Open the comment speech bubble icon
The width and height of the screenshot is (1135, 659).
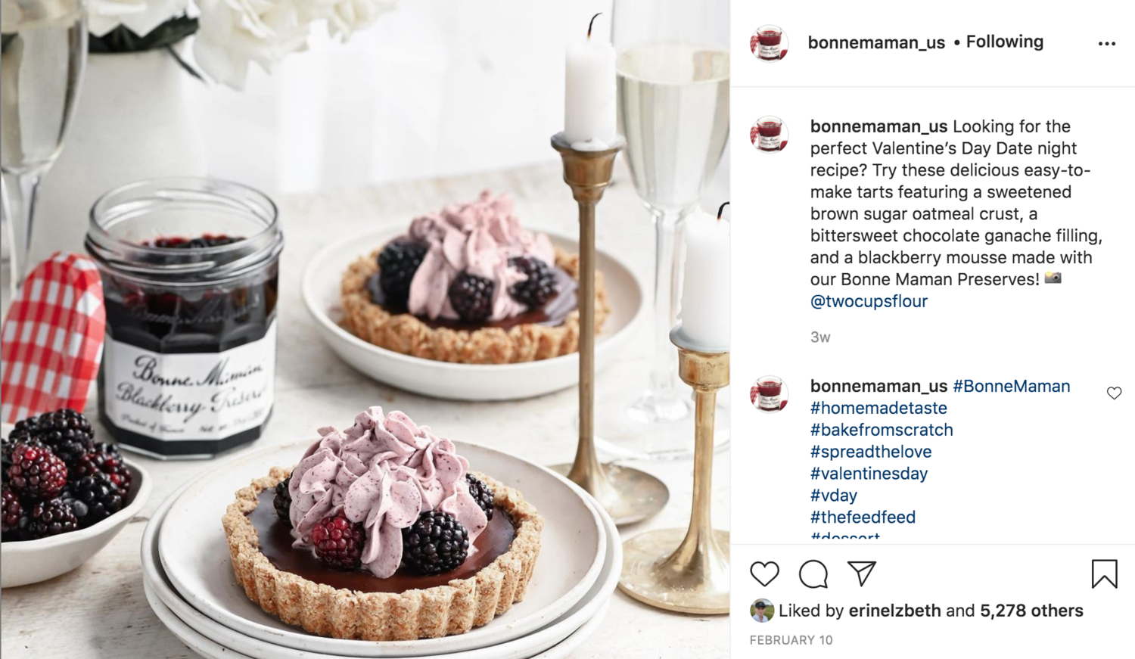tap(813, 574)
